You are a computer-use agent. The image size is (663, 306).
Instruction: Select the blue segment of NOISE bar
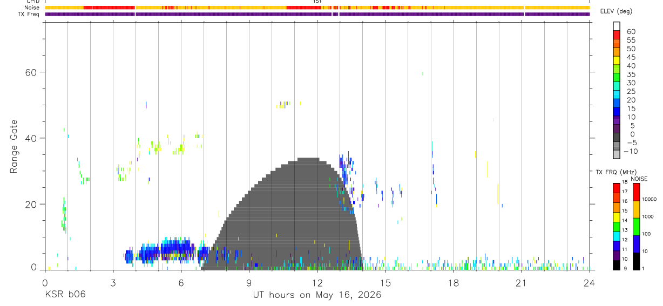636,244
